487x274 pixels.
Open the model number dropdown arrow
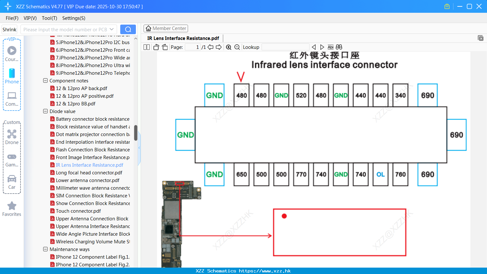[x=112, y=29]
